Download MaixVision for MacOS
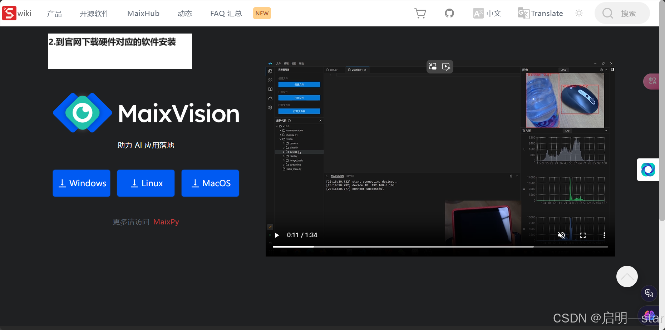The height and width of the screenshot is (330, 665). click(x=210, y=183)
